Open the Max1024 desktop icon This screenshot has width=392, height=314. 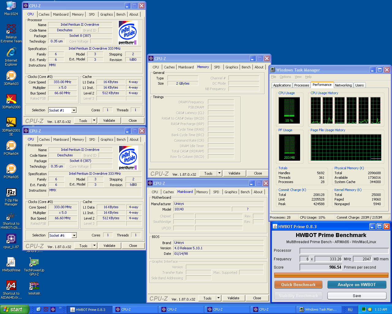tap(11, 8)
